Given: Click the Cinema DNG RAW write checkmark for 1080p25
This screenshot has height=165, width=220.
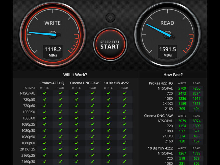Looking at the screenshot, I should [77, 124].
